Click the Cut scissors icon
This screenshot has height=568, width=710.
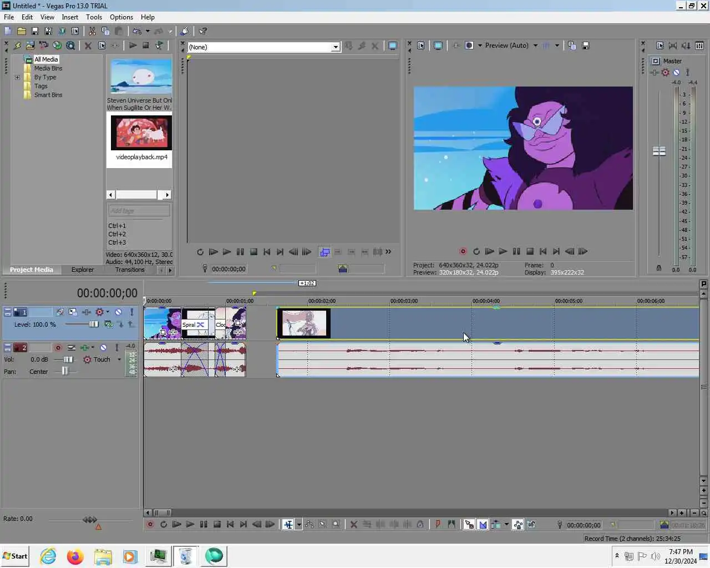point(92,31)
